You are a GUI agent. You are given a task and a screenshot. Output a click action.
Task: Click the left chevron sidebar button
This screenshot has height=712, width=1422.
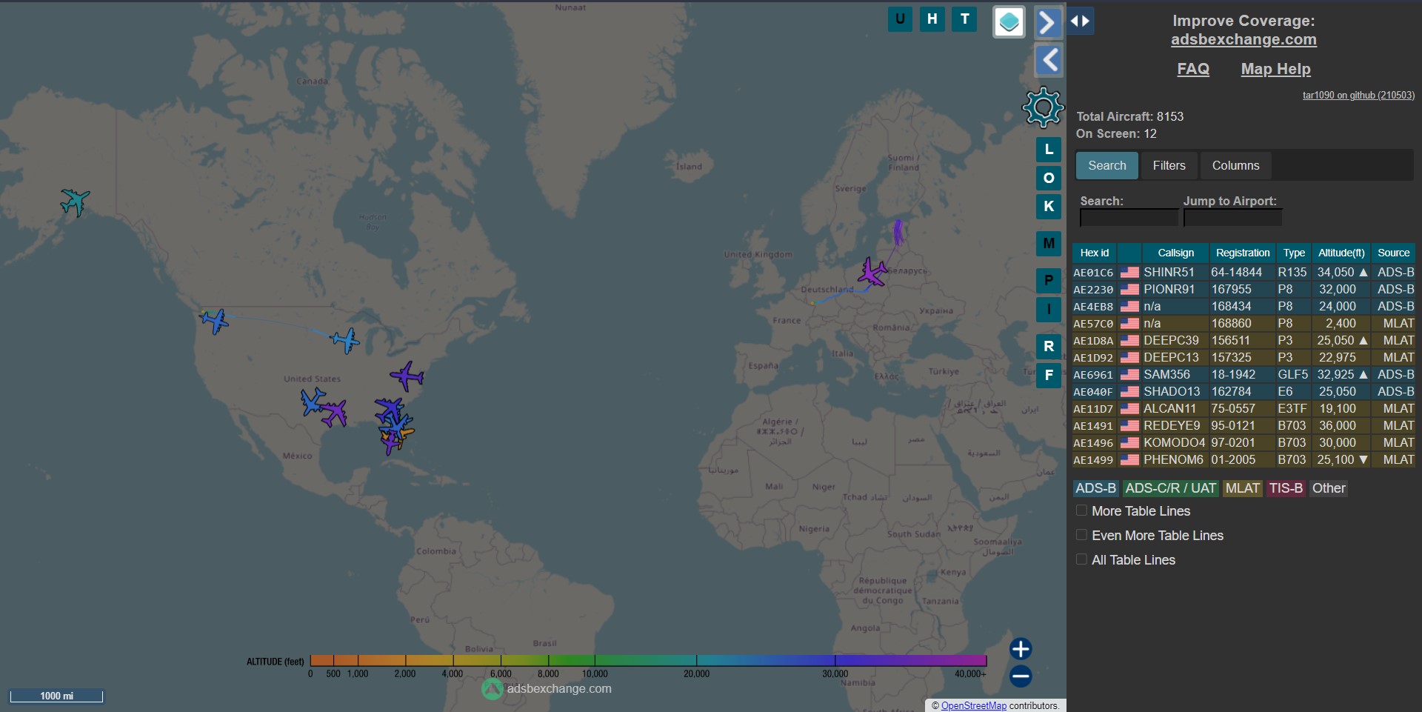point(1048,60)
